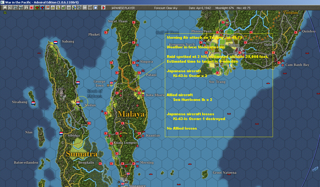The width and height of the screenshot is (320, 187).
Task: Select the Japanese base at Kuantan
Action: (139, 134)
